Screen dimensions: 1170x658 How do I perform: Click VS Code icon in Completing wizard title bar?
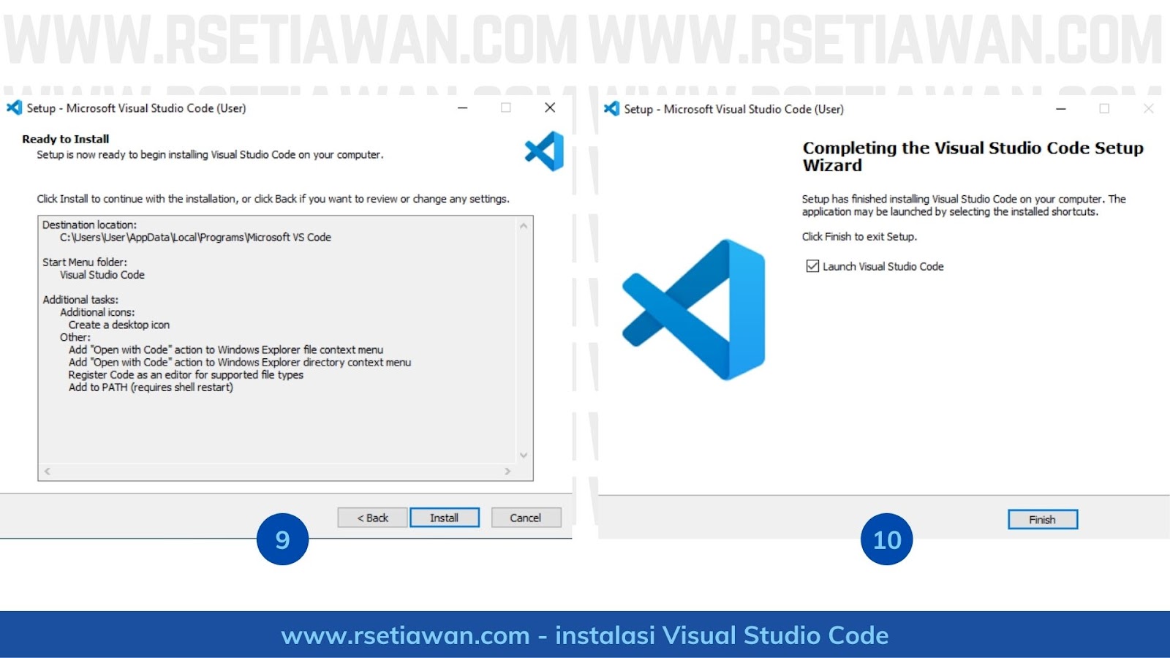tap(611, 109)
